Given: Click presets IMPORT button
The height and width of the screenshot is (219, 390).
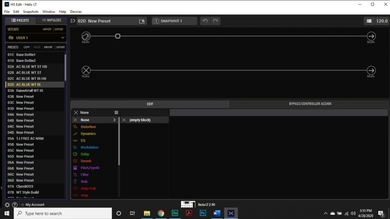Looking at the screenshot, I should (x=48, y=47).
